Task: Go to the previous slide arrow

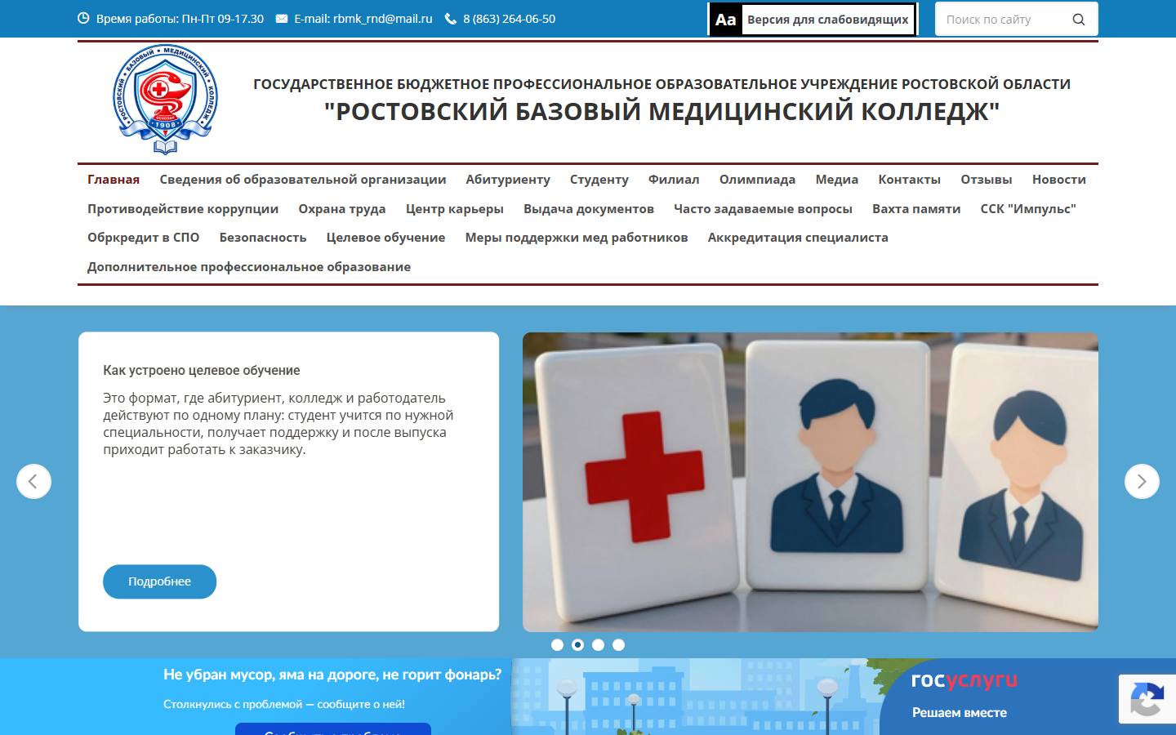Action: [33, 481]
